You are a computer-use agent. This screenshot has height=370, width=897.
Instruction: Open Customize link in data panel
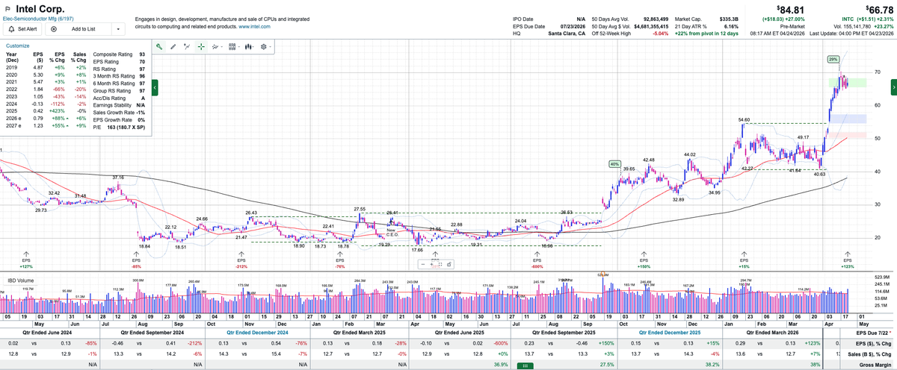tap(18, 46)
